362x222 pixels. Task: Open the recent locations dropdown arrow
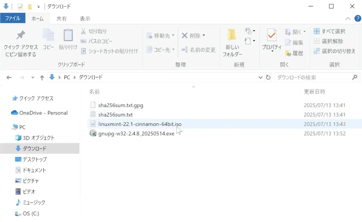33,78
